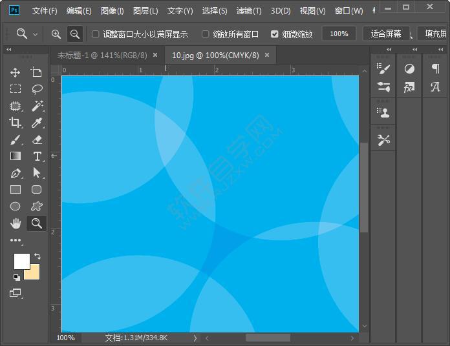Click the 100% zoom button

click(x=339, y=34)
